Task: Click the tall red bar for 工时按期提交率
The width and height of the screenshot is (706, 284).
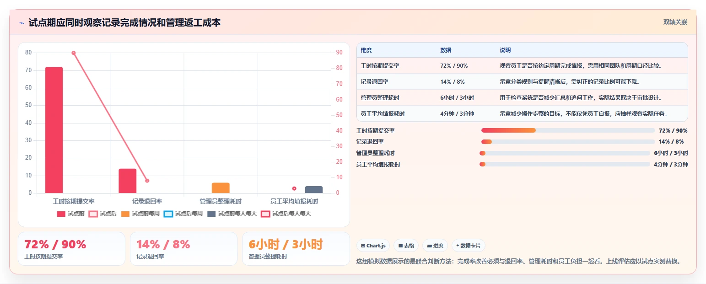Action: click(x=54, y=130)
